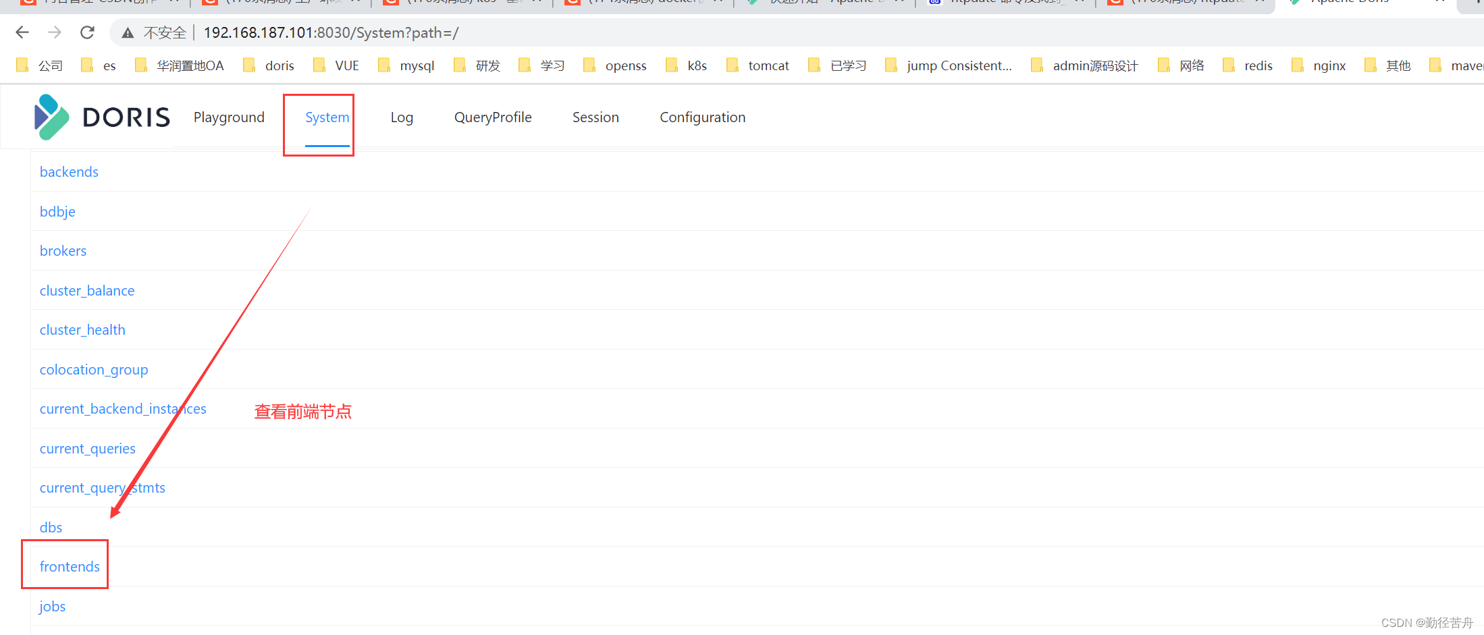View the frontends link
This screenshot has height=635, width=1484.
click(x=70, y=567)
